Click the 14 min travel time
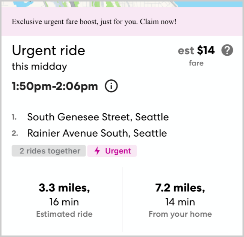244x237 pixels. coord(180,202)
